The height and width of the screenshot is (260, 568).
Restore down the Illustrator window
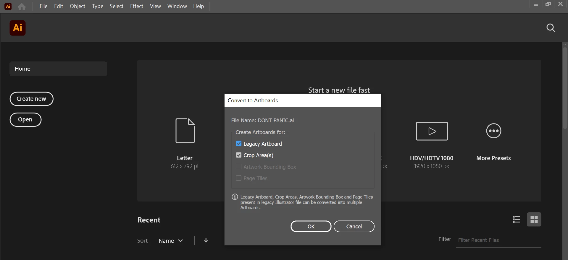[x=548, y=4]
